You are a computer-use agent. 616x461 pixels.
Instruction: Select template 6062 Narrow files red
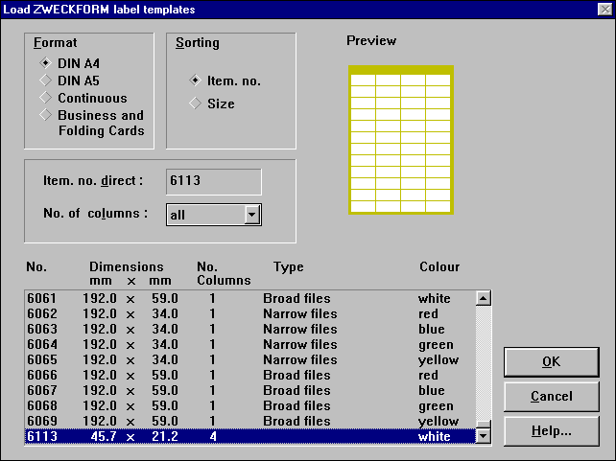(249, 313)
